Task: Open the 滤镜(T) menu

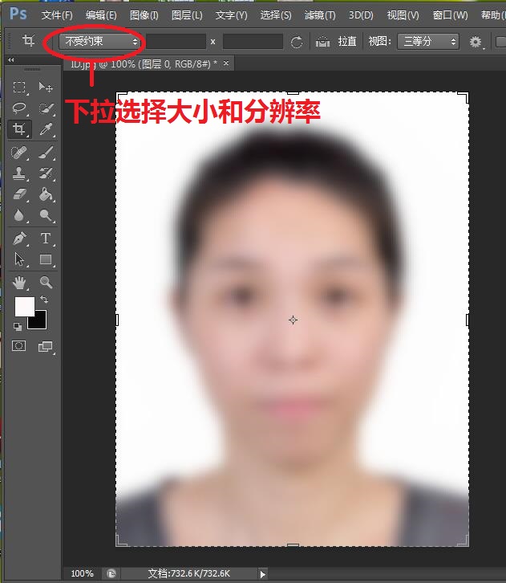Action: 320,15
